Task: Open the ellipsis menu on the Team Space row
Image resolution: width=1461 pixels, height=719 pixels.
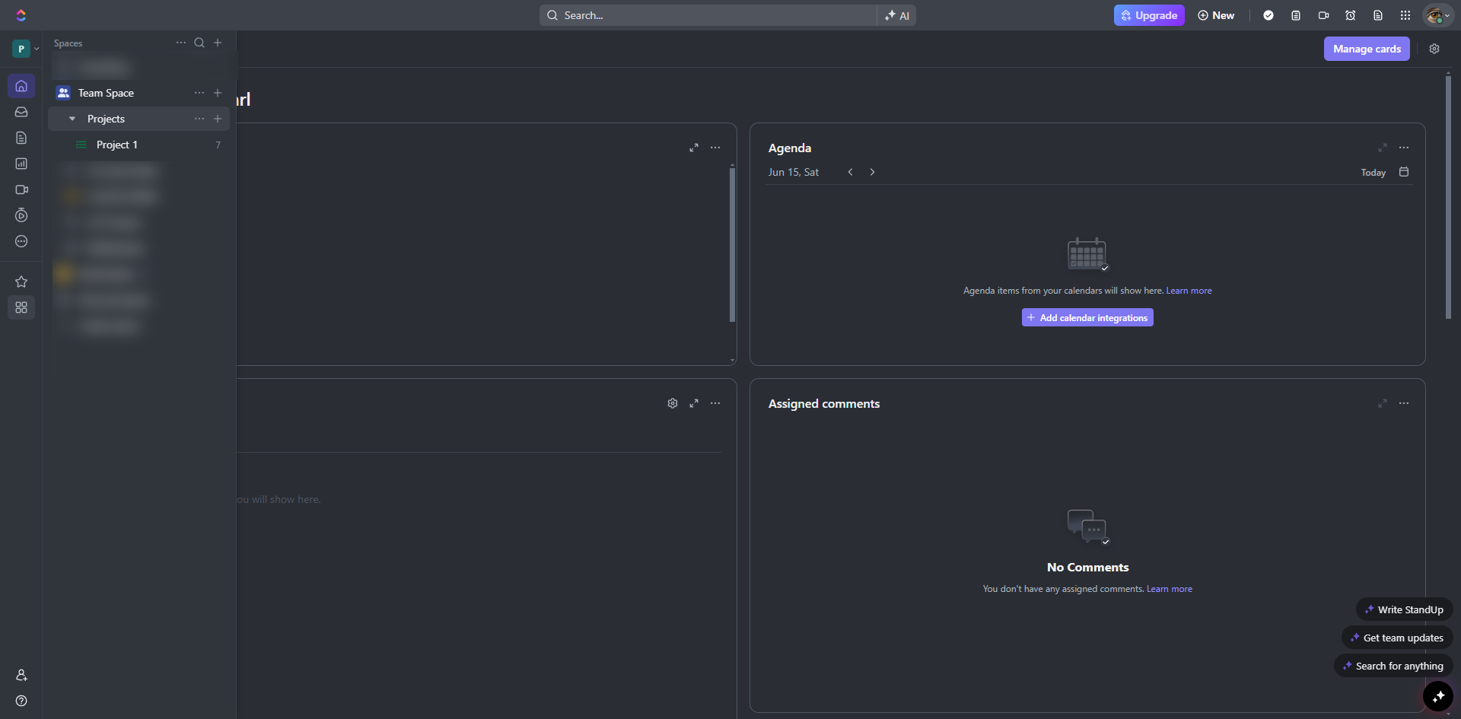Action: click(199, 93)
